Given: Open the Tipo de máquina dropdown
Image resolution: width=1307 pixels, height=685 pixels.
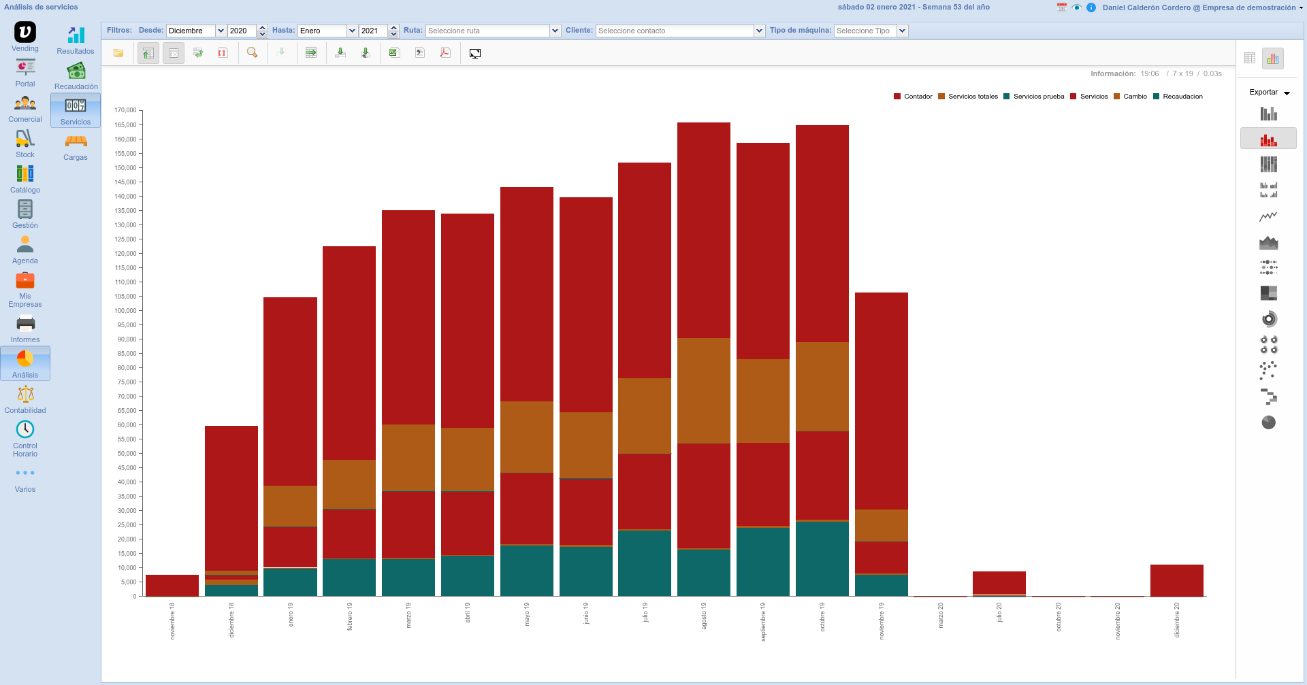Looking at the screenshot, I should (902, 31).
